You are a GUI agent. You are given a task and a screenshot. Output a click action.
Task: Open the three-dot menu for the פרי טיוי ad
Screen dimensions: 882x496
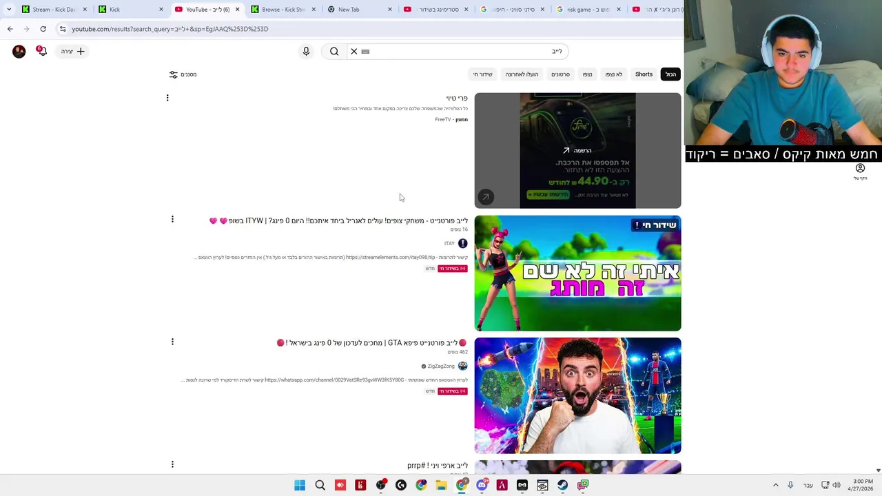(x=167, y=98)
